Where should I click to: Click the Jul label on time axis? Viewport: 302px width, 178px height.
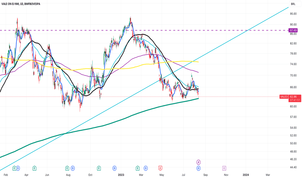(x=183, y=175)
